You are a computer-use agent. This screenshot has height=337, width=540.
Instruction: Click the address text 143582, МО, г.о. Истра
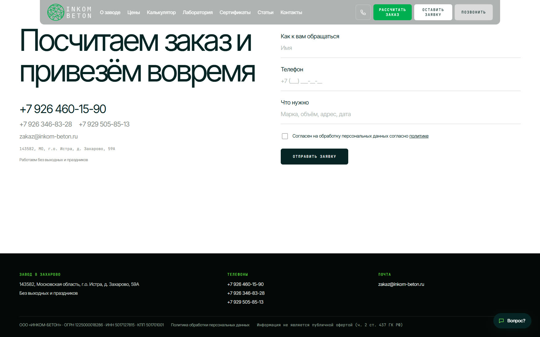click(67, 149)
